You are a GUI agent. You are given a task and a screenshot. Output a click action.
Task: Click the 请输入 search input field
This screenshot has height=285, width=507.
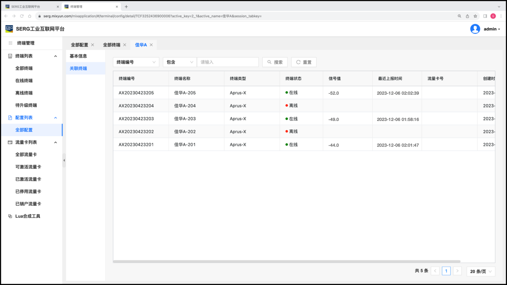tap(228, 62)
